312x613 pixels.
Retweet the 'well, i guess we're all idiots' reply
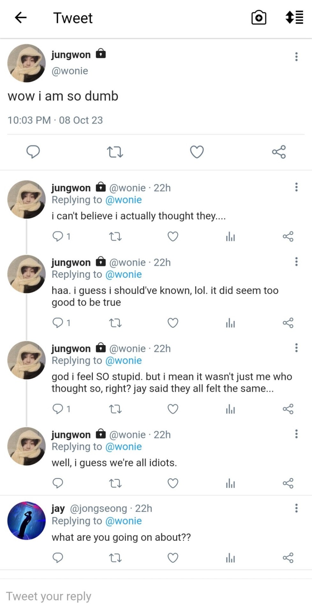pyautogui.click(x=115, y=483)
